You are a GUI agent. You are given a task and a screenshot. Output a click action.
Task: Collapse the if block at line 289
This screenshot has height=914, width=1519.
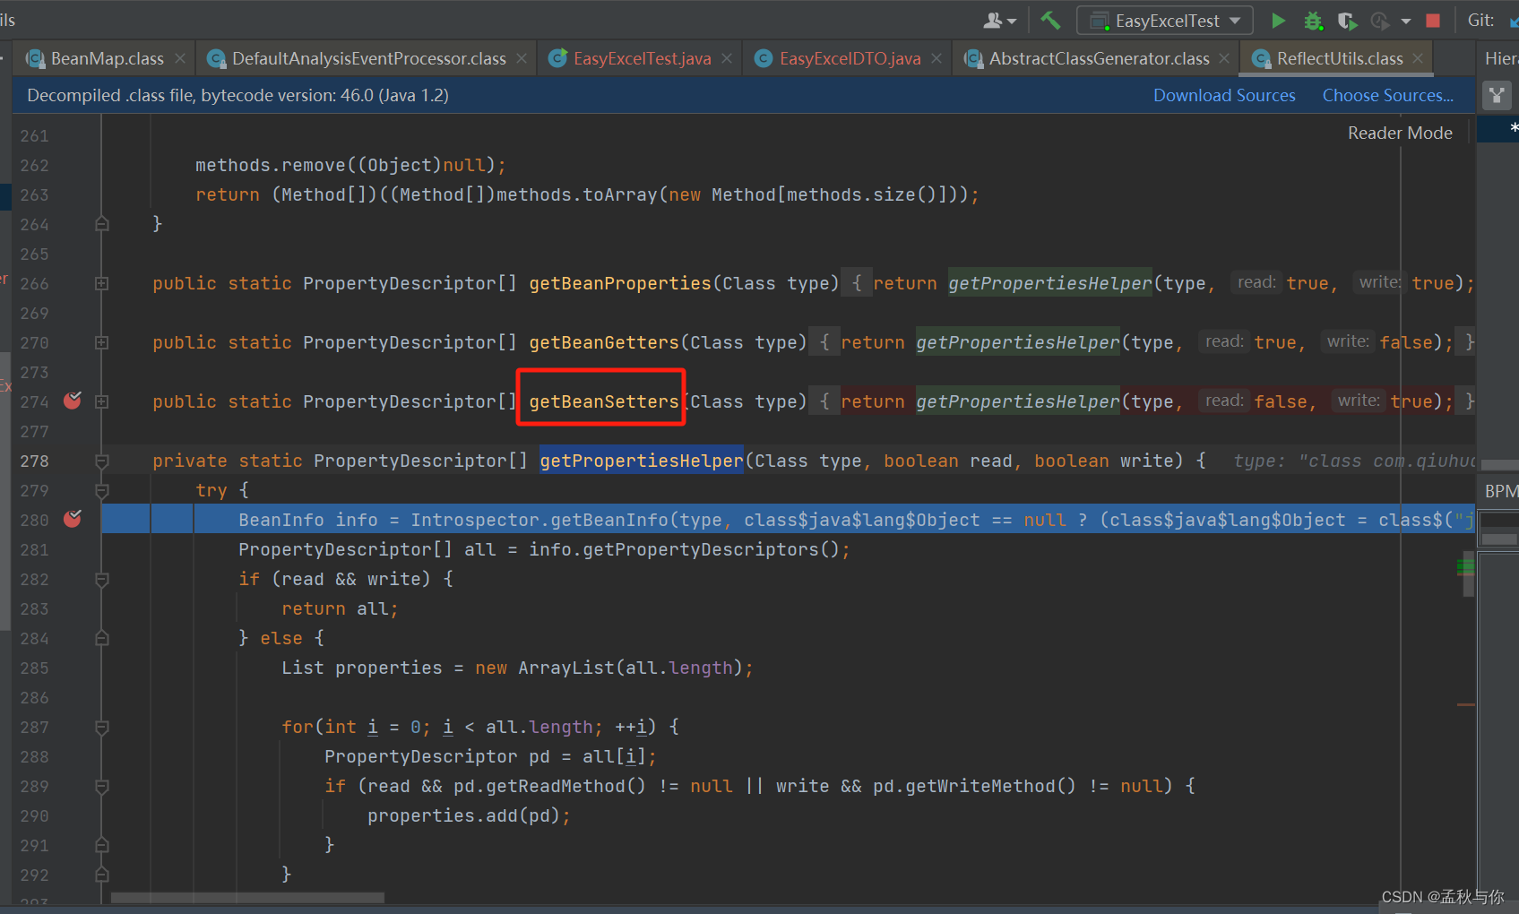[x=102, y=786]
